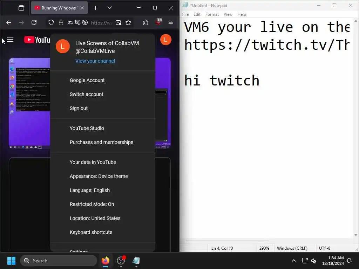Image resolution: width=359 pixels, height=269 pixels.
Task: Open OBS Studio from the taskbar
Action: tap(121, 261)
